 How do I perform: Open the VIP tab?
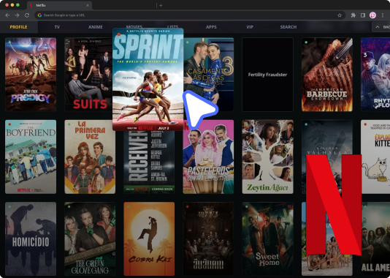coord(250,27)
